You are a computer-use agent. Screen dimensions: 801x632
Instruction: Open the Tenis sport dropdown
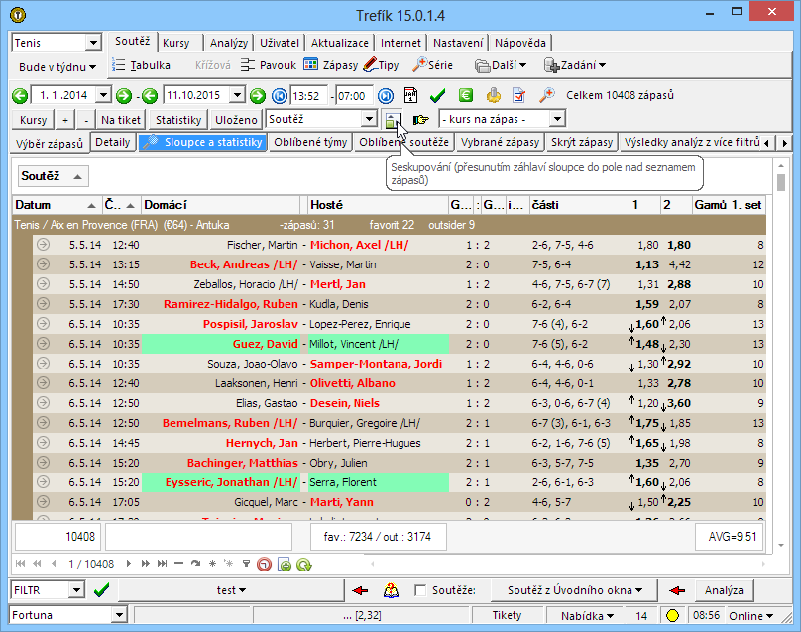tap(93, 44)
